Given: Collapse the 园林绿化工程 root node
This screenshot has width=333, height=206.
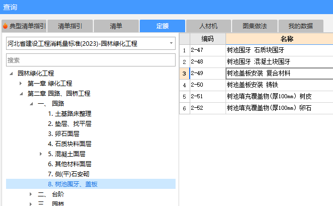Looking at the screenshot, I should (x=11, y=74).
